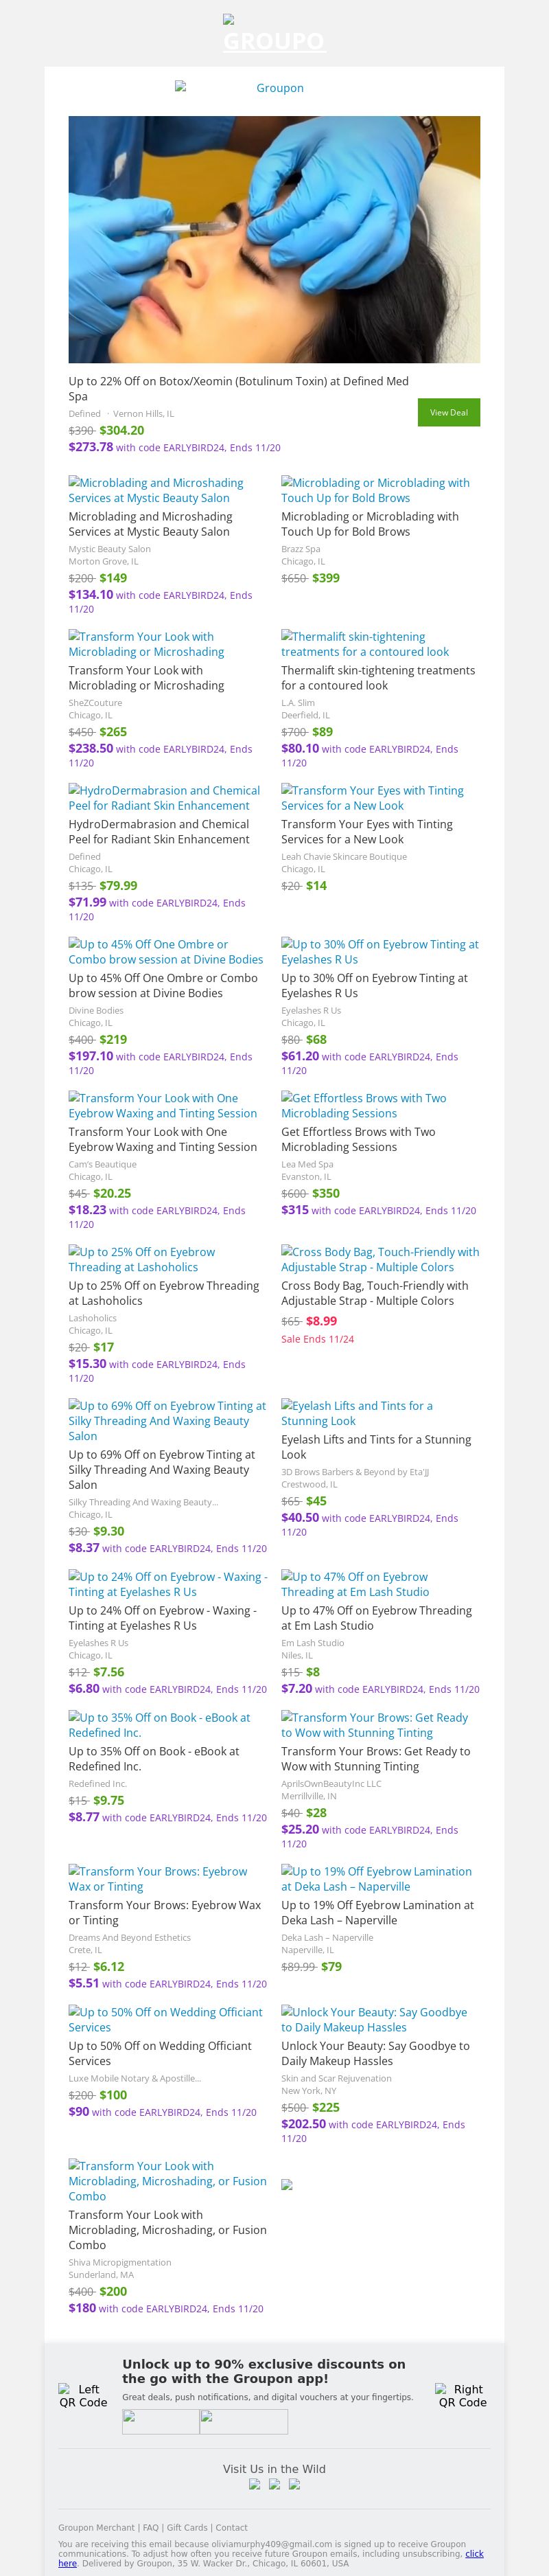Screen dimensions: 549x2576
Task: Open the Deka Lash Naperville lamination image link
Action: point(376,1878)
